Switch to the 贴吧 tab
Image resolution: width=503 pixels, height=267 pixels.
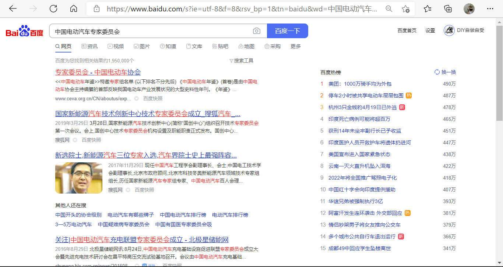click(220, 46)
